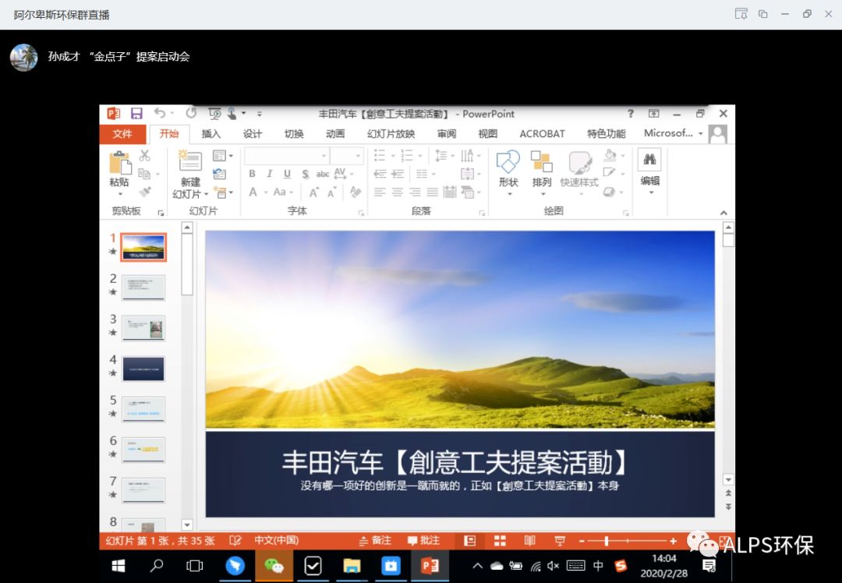Click the Redo/Repeat icon
Image resolution: width=842 pixels, height=583 pixels.
point(191,113)
